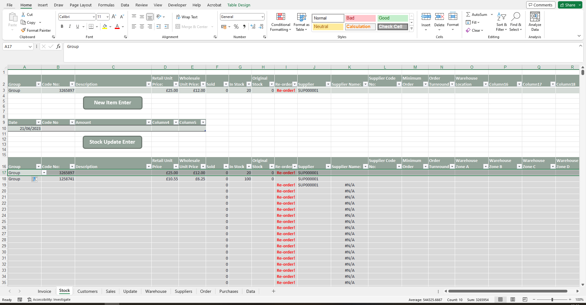Toggle bold formatting

click(62, 27)
